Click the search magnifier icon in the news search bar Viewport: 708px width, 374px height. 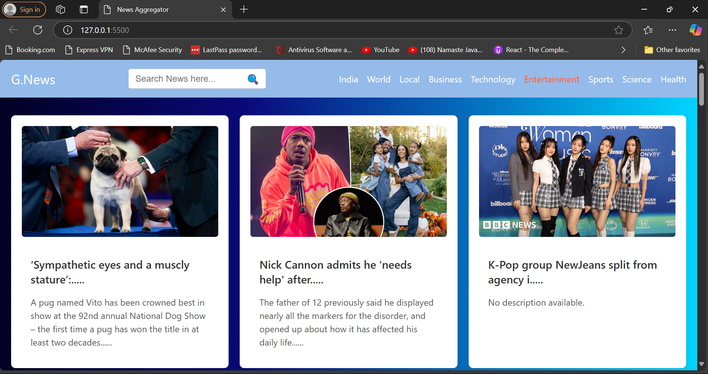click(x=253, y=79)
